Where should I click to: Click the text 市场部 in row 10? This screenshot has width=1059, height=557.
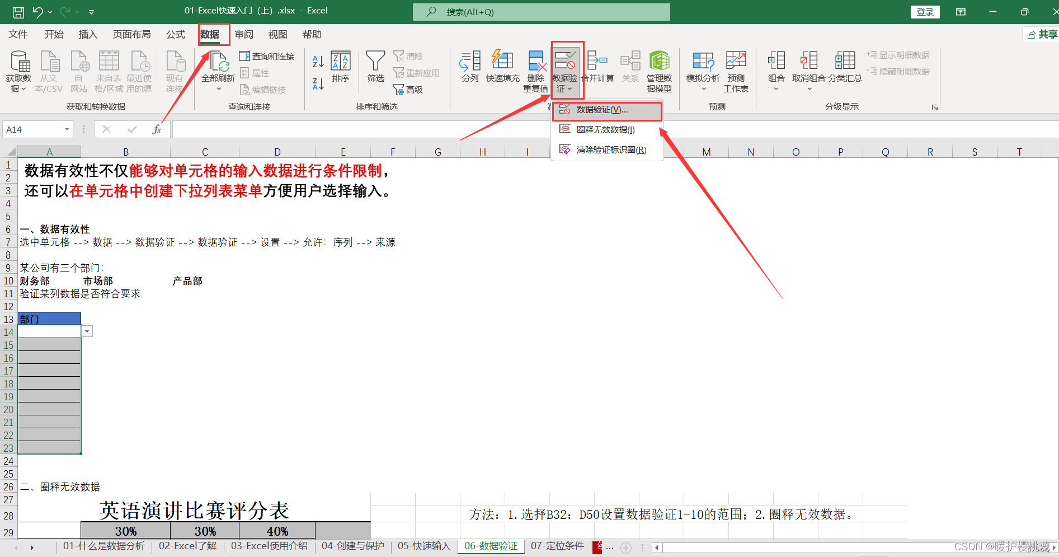(98, 281)
